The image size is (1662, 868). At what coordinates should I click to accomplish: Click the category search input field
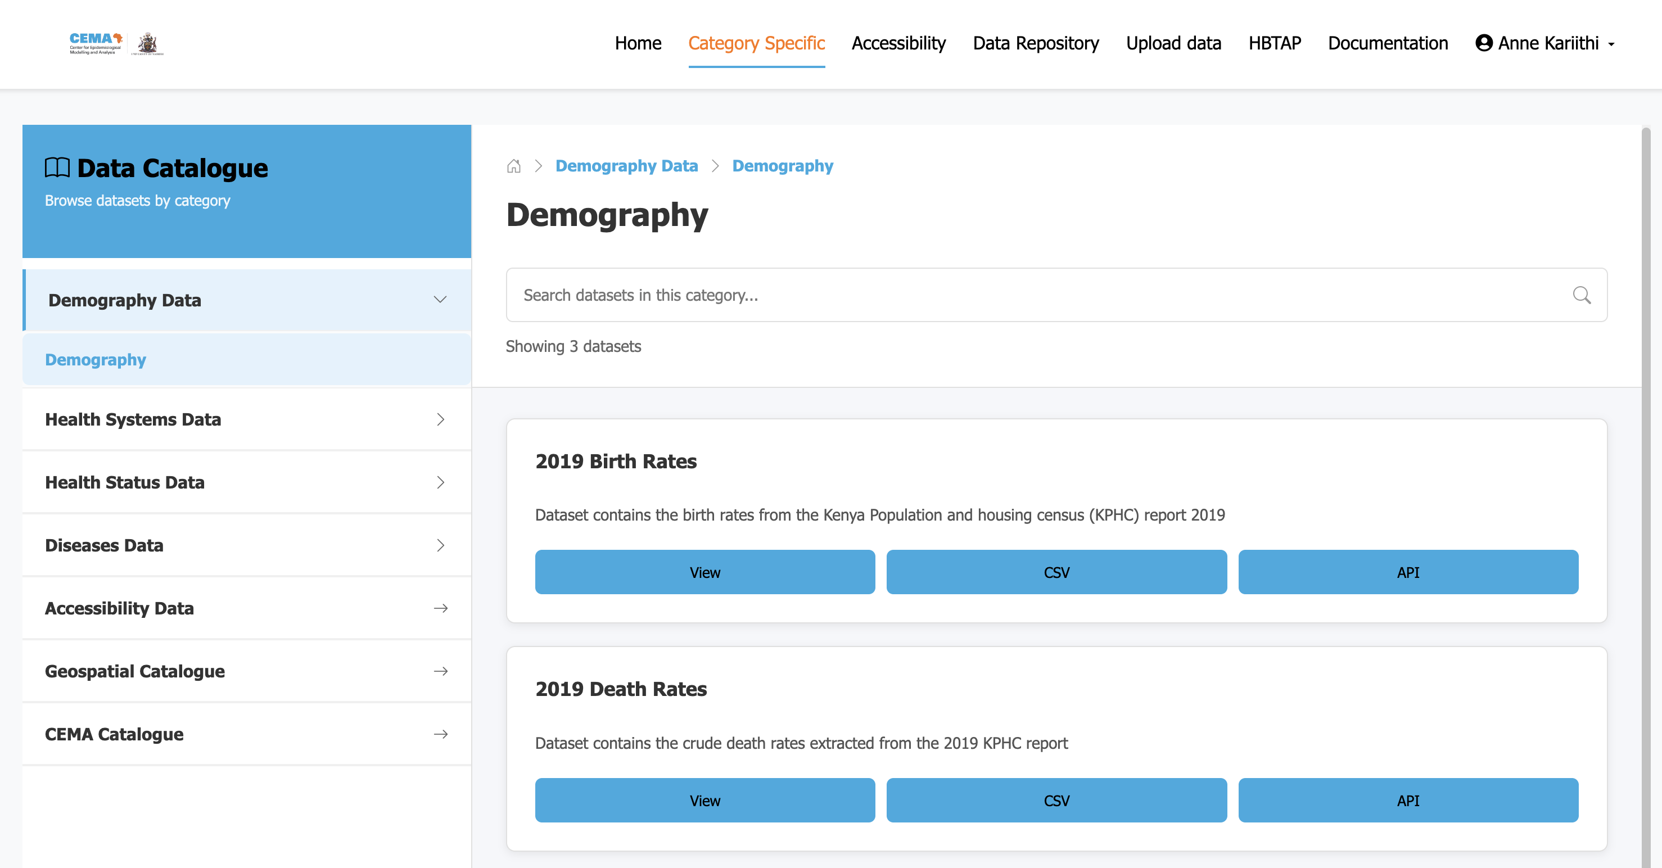pos(968,295)
